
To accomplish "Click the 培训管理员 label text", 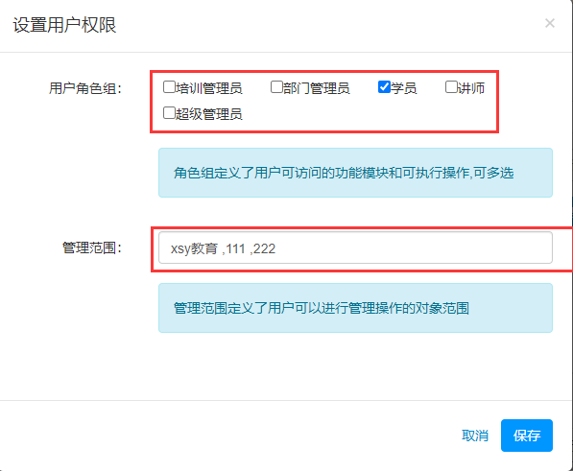I will click(x=209, y=88).
